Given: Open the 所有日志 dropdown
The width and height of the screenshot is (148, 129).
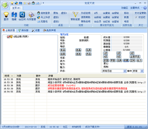Looking at the screenshot, I should coord(114,71).
